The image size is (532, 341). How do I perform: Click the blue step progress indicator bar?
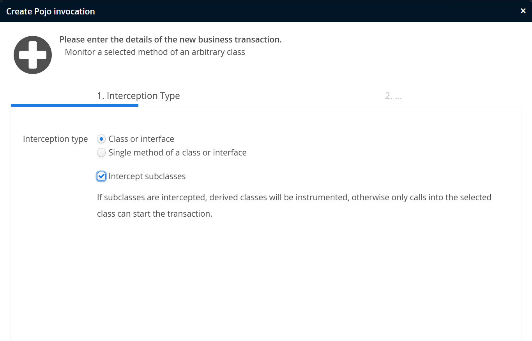[x=74, y=105]
